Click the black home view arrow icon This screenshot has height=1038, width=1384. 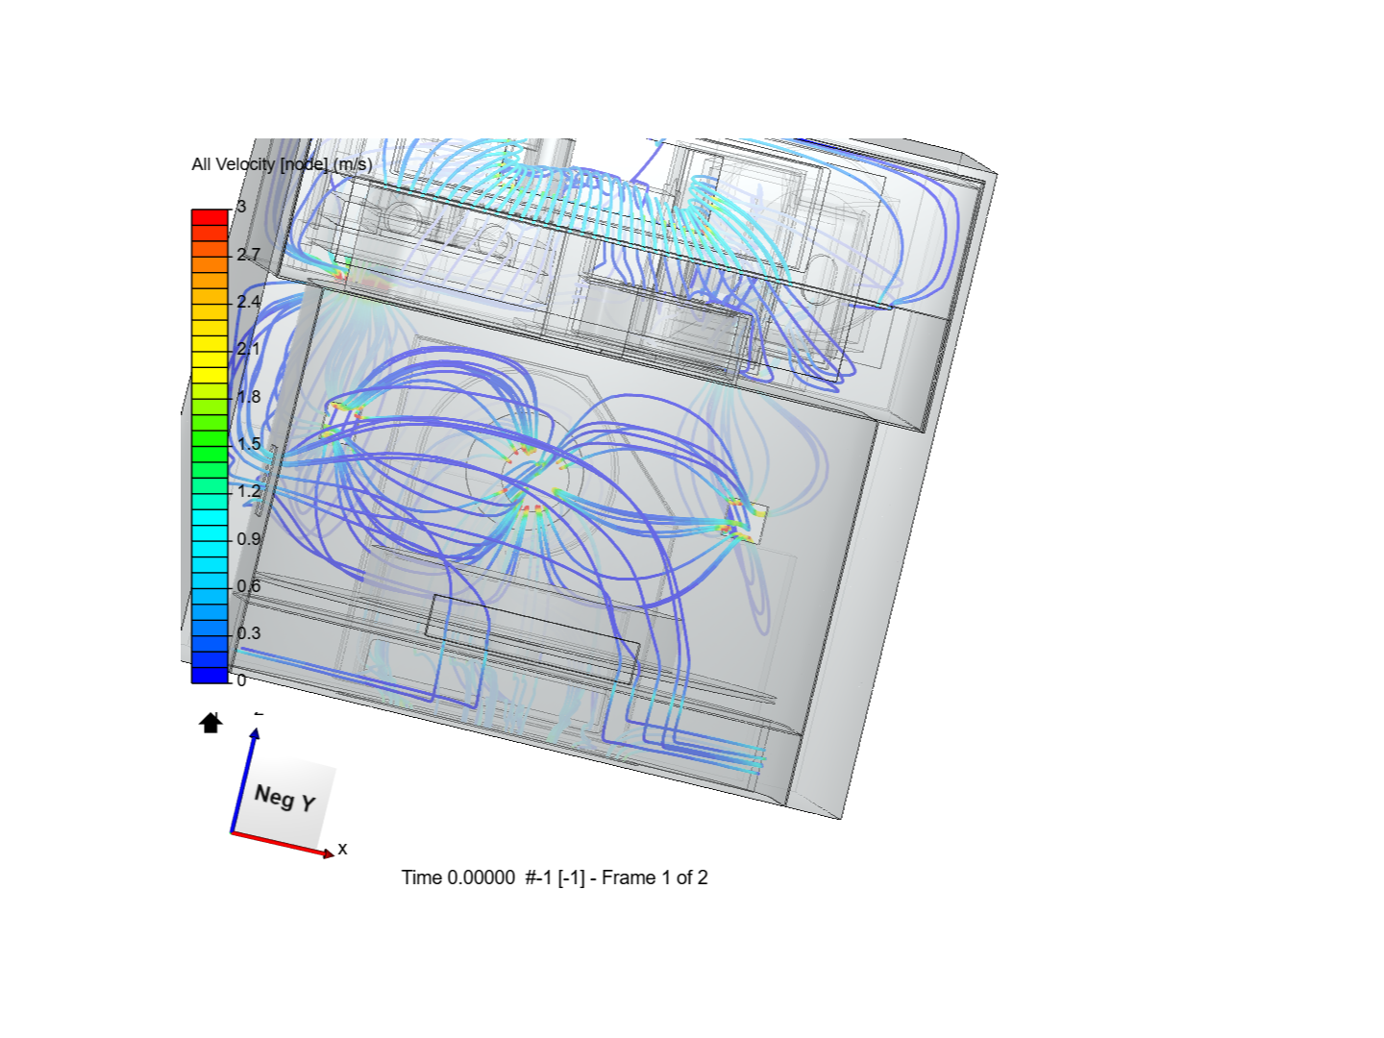click(210, 723)
